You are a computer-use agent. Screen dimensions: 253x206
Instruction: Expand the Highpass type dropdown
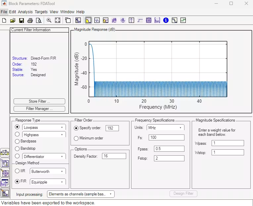pos(44,134)
